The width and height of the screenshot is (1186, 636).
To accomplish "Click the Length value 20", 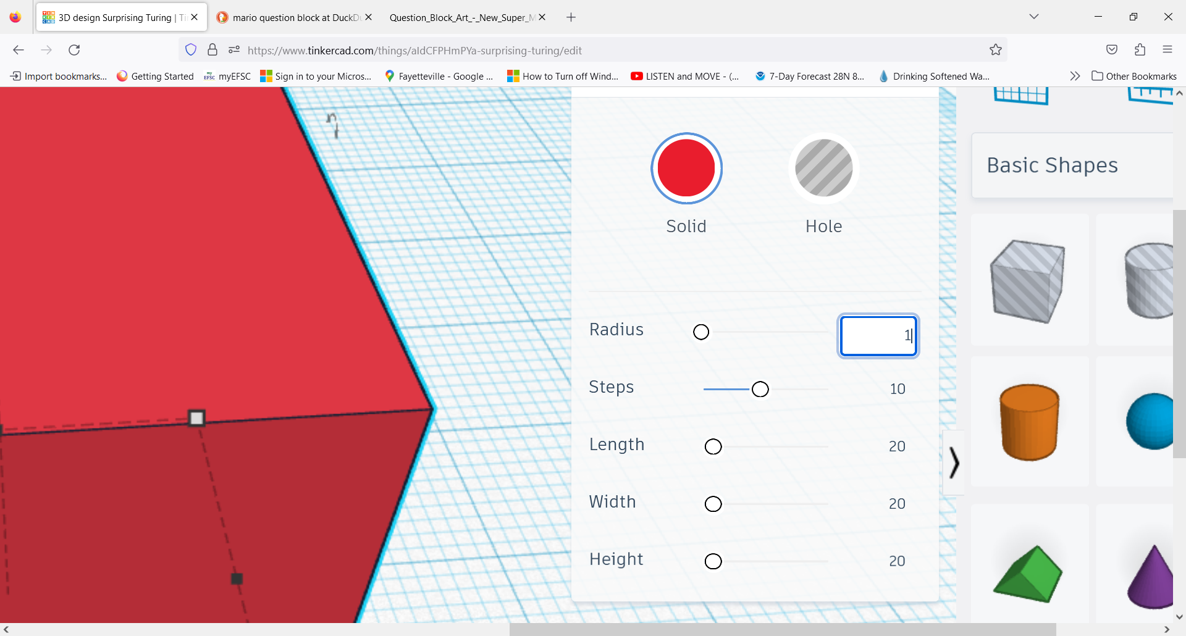I will [897, 446].
